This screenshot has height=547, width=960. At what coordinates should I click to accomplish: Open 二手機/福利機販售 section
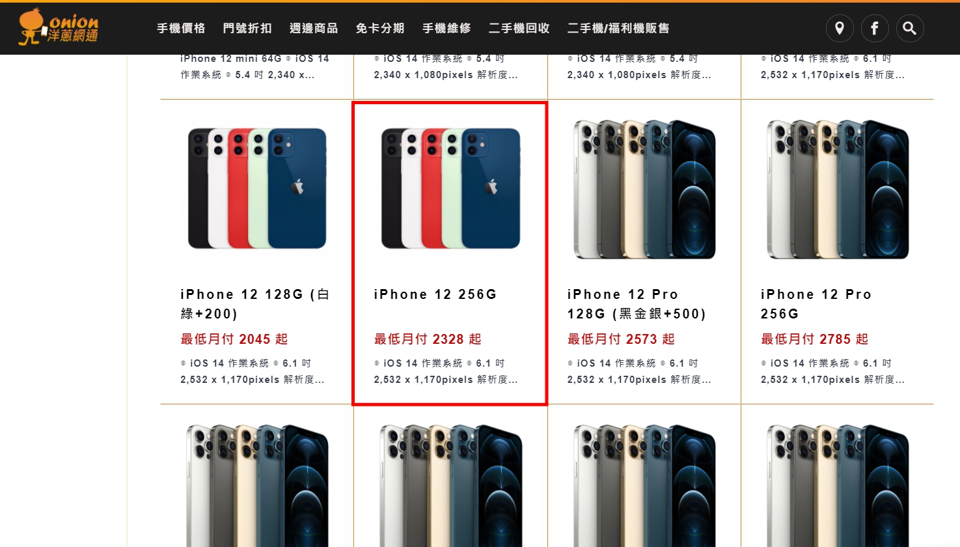(618, 28)
